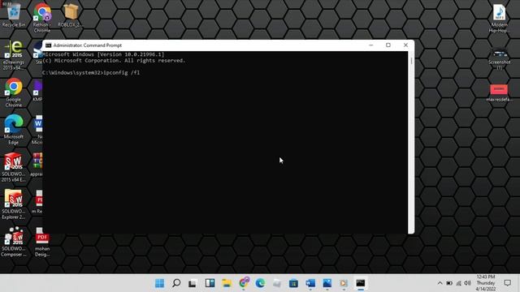This screenshot has height=292, width=520.
Task: Open the eDrawings 2015 desktop shortcut
Action: click(14, 55)
